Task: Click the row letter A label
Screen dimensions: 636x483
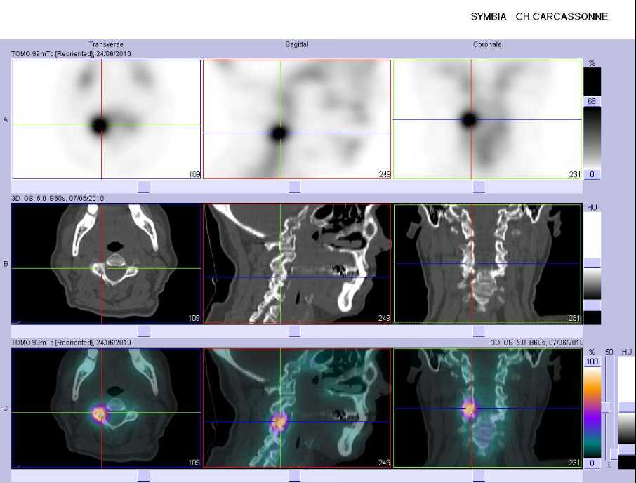Action: point(6,120)
